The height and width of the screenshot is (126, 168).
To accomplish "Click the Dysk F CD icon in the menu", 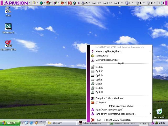I will pyautogui.click(x=93, y=84).
